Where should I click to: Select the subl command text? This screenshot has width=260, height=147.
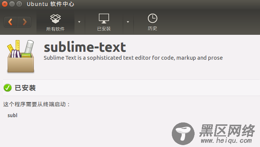13,115
